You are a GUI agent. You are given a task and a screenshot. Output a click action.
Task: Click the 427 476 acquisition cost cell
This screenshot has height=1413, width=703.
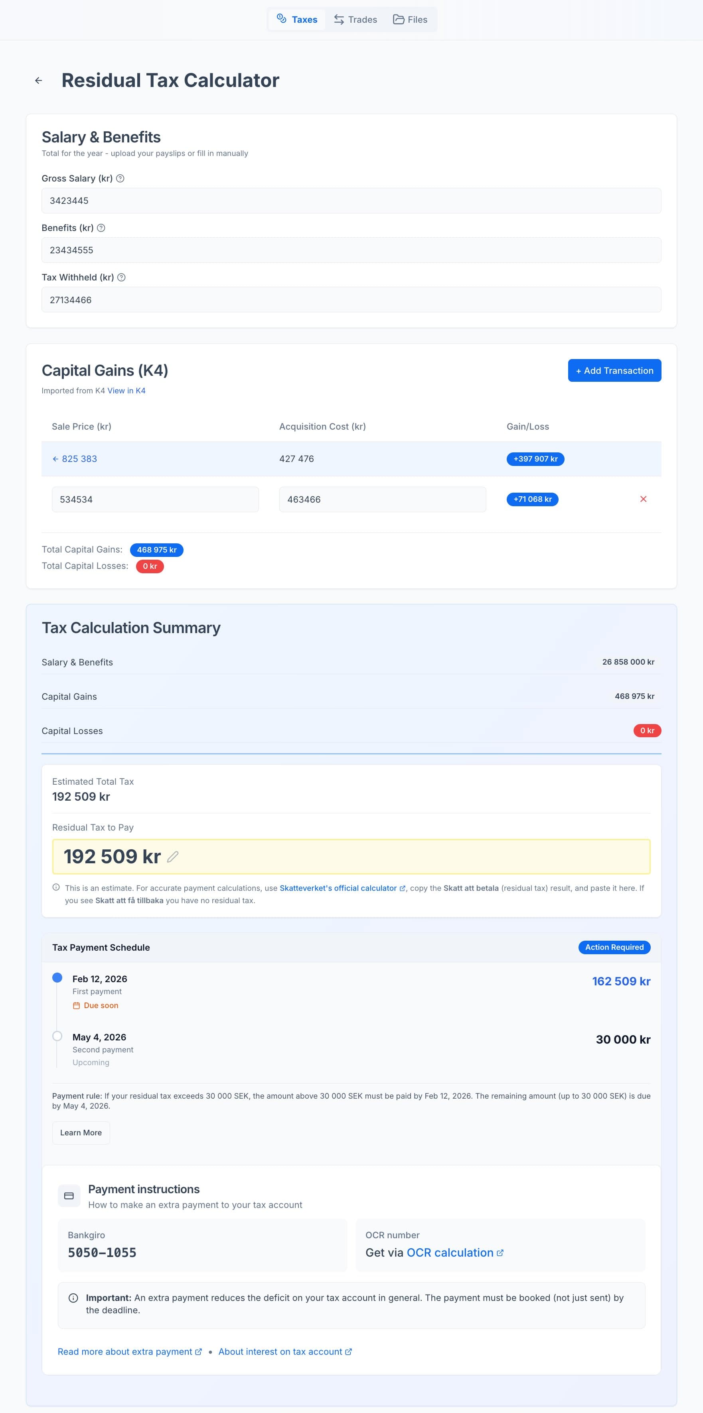296,459
